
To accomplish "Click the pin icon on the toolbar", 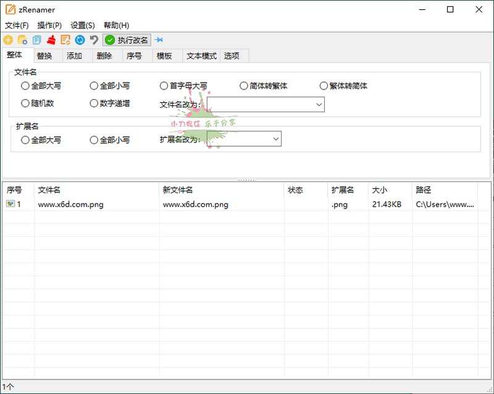I will 159,39.
